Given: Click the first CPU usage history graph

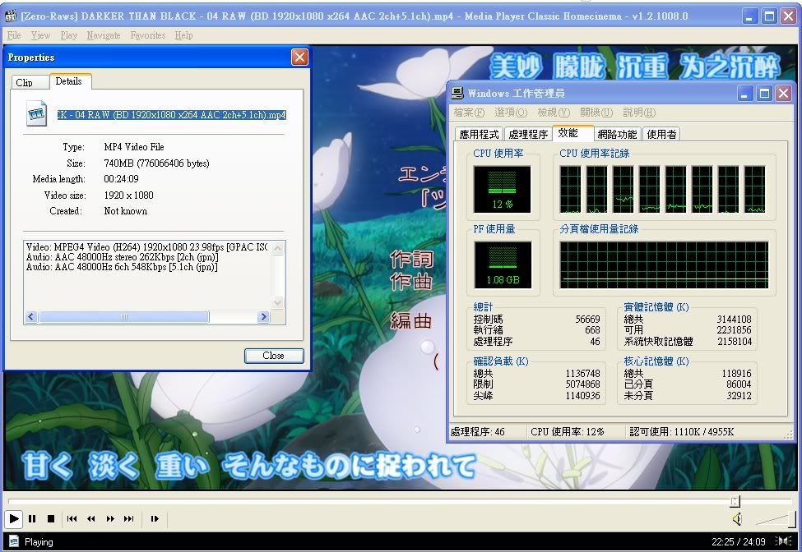Looking at the screenshot, I should click(570, 190).
